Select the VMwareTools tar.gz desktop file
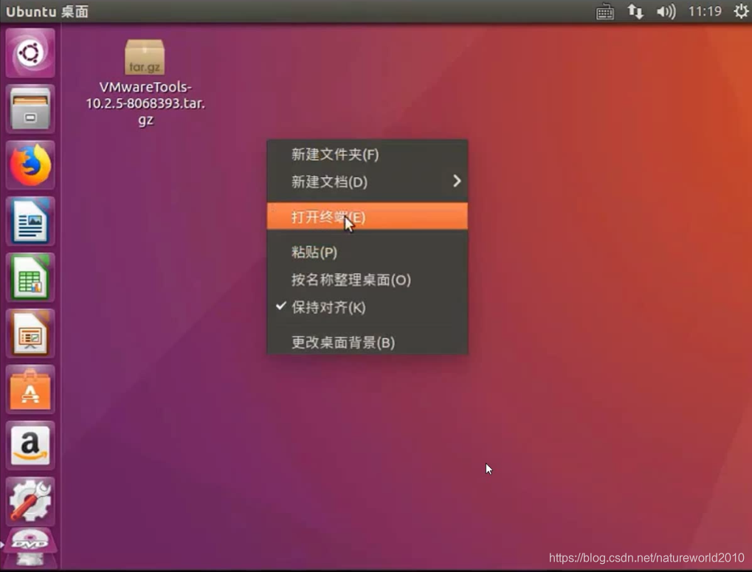Screen dimensions: 752x572 coord(145,58)
